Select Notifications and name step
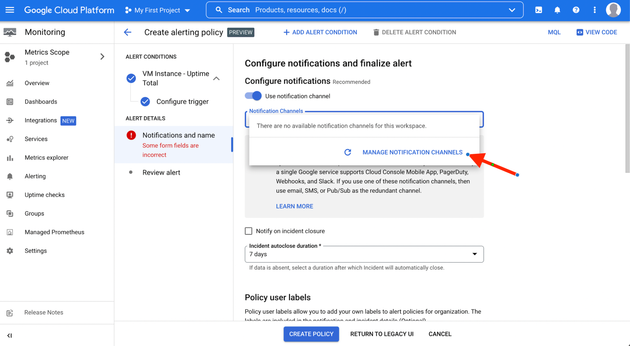The height and width of the screenshot is (346, 630). 174,144
